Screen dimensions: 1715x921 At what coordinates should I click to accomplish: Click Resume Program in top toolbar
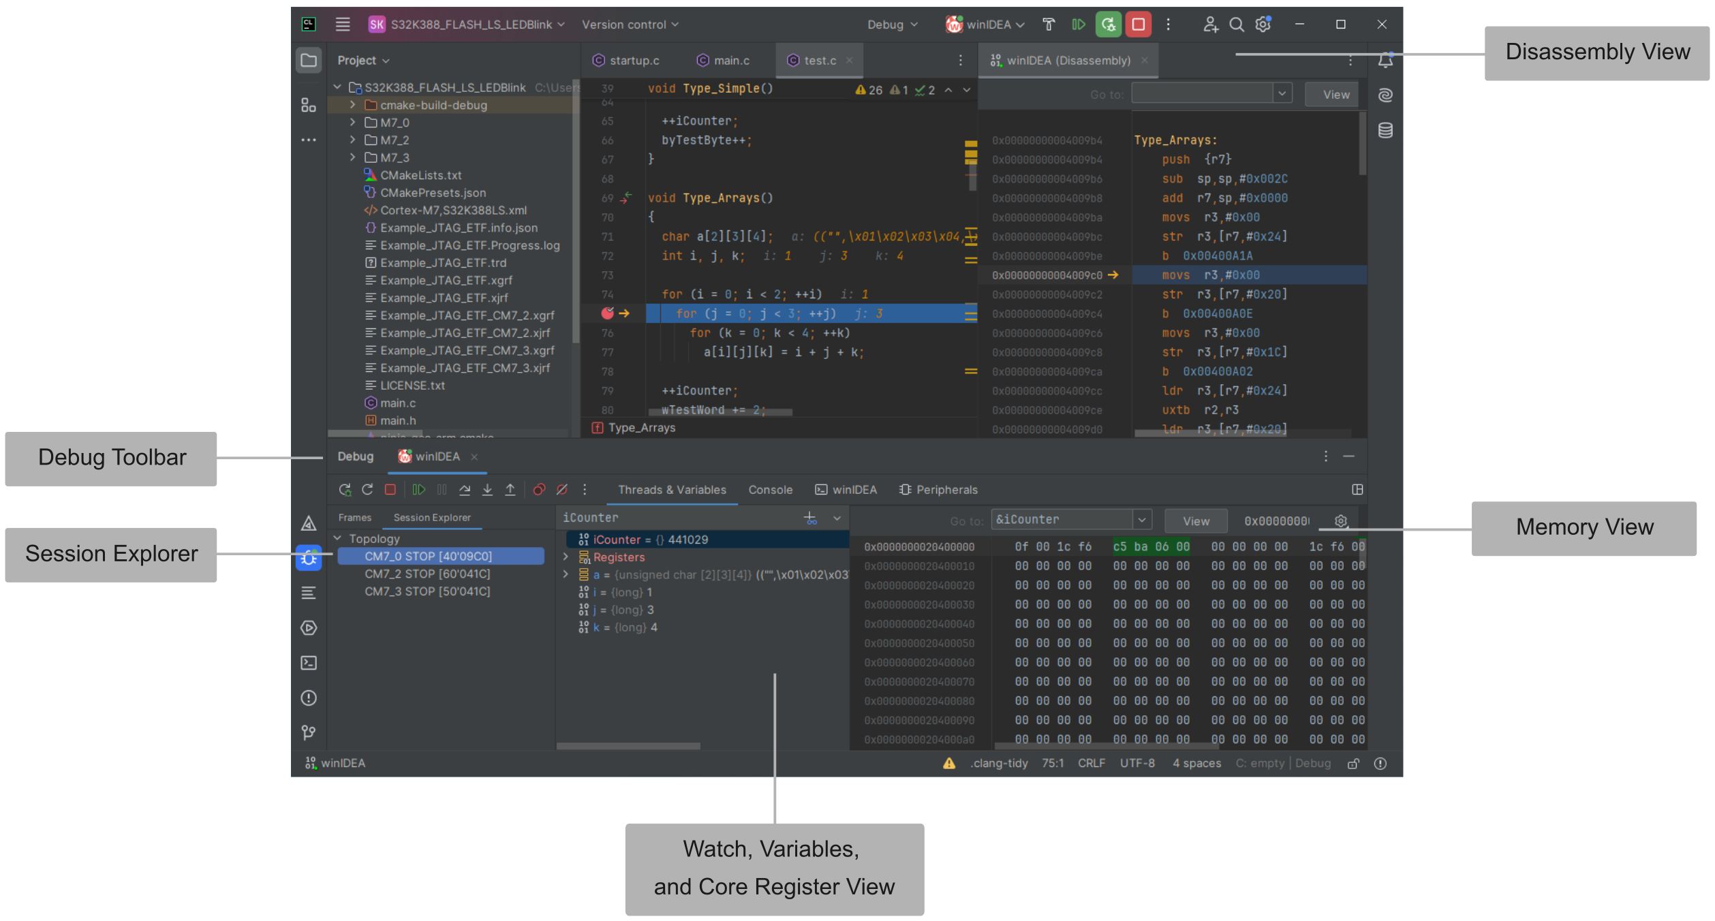(x=1078, y=25)
